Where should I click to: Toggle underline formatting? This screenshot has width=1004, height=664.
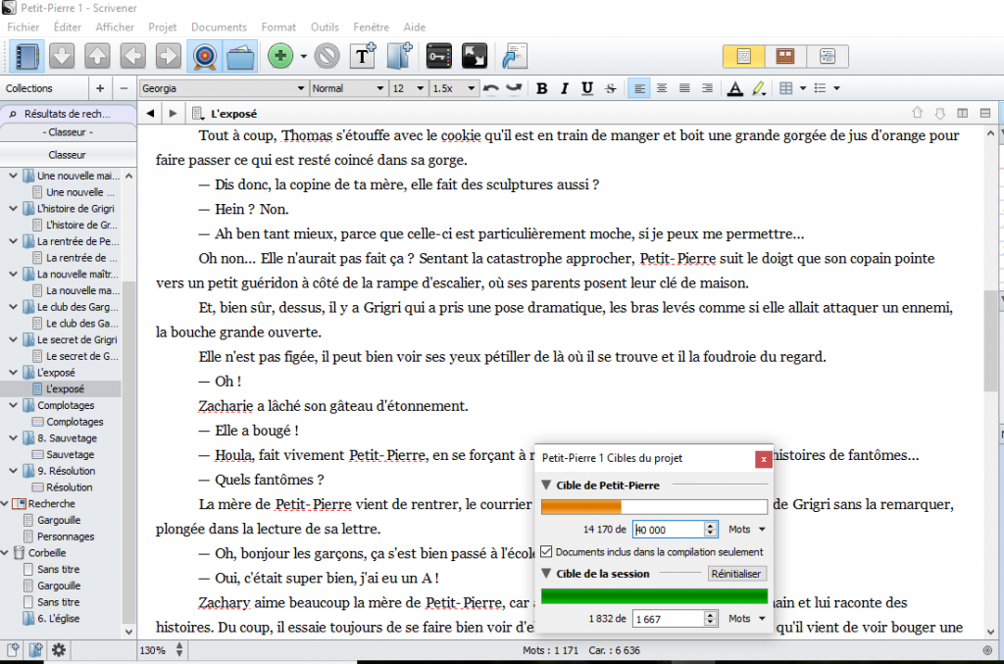587,88
